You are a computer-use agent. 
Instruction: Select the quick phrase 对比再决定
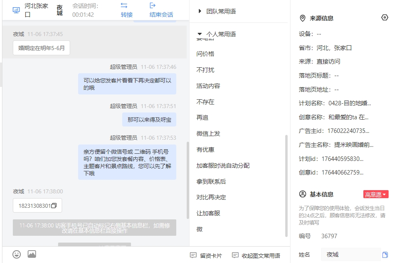[x=211, y=197]
